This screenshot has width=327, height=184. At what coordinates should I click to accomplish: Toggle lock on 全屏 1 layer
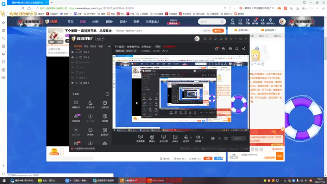(x=76, y=83)
